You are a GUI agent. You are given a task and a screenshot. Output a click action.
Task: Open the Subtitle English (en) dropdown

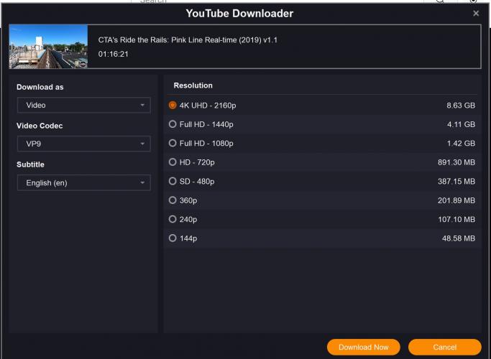(x=84, y=182)
